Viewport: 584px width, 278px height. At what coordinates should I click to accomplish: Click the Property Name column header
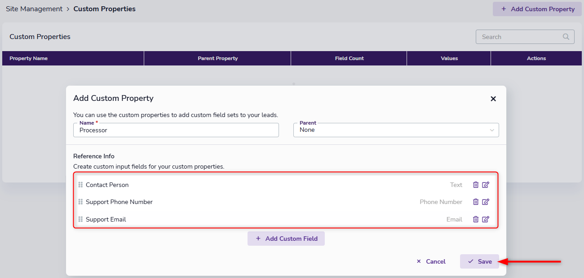click(x=73, y=58)
